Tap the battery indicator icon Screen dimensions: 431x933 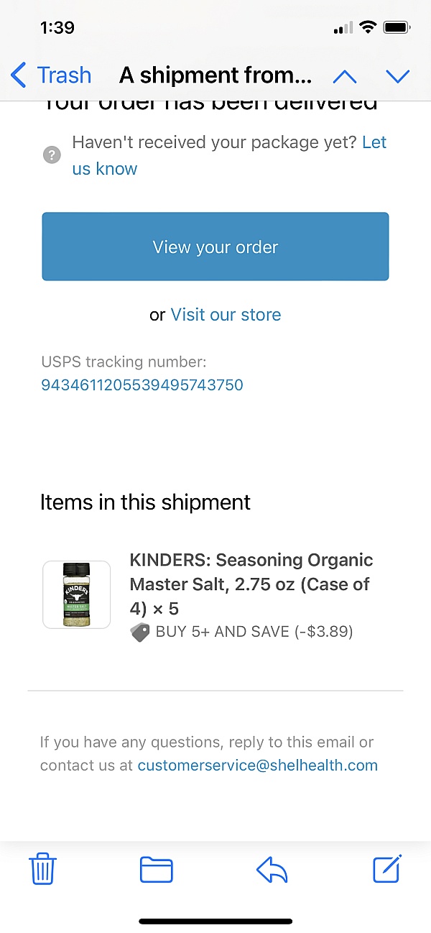click(397, 28)
